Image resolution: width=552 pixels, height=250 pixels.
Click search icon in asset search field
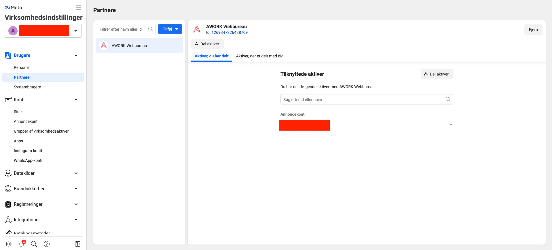[448, 99]
